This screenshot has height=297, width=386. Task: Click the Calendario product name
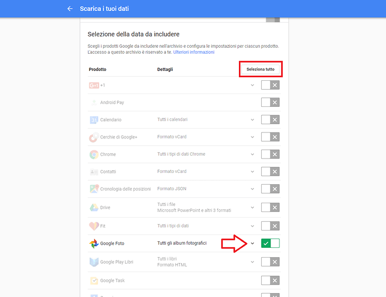tap(111, 120)
